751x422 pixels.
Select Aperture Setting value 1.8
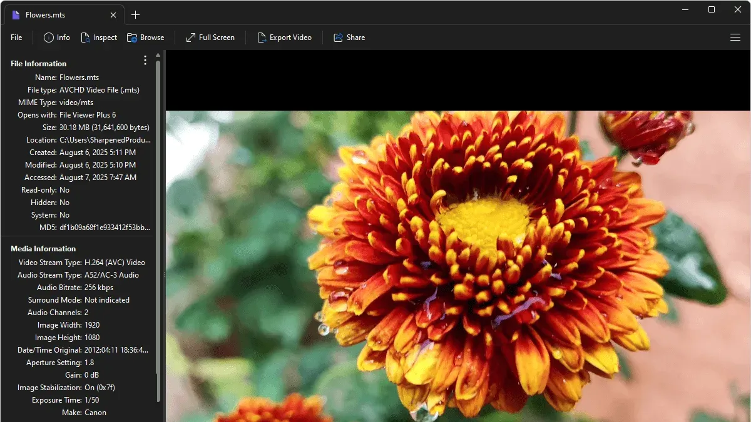[x=89, y=363]
